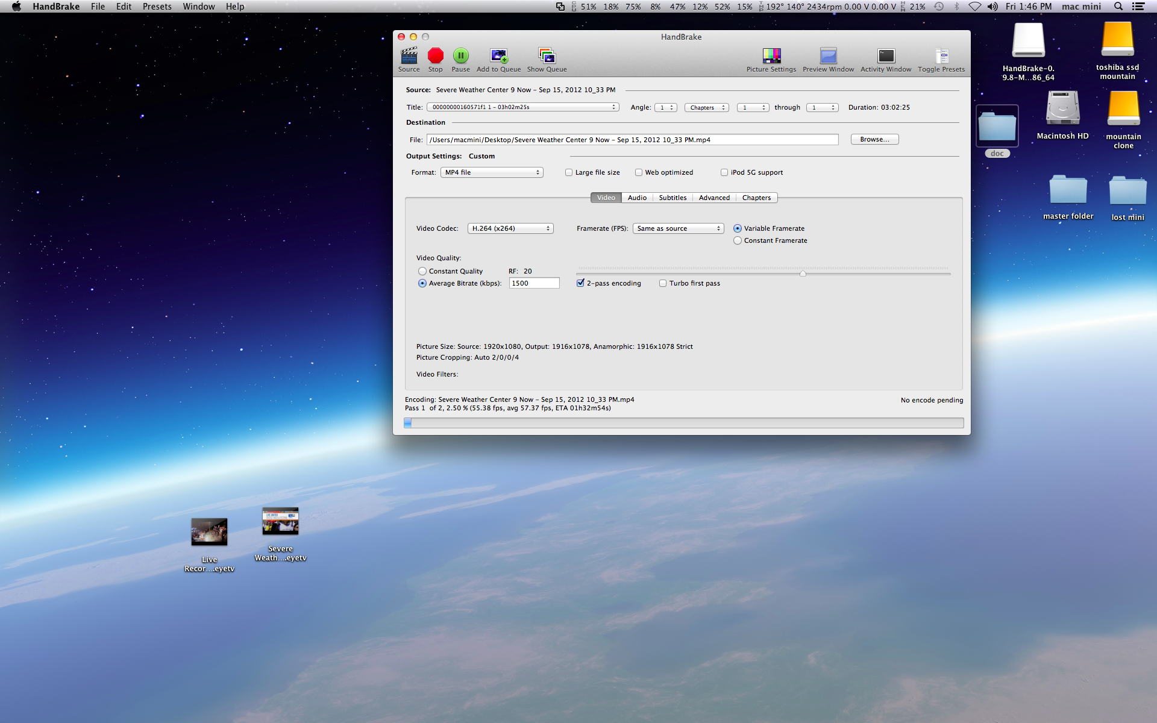Uncheck 2-pass encoding
The image size is (1157, 723).
click(580, 283)
